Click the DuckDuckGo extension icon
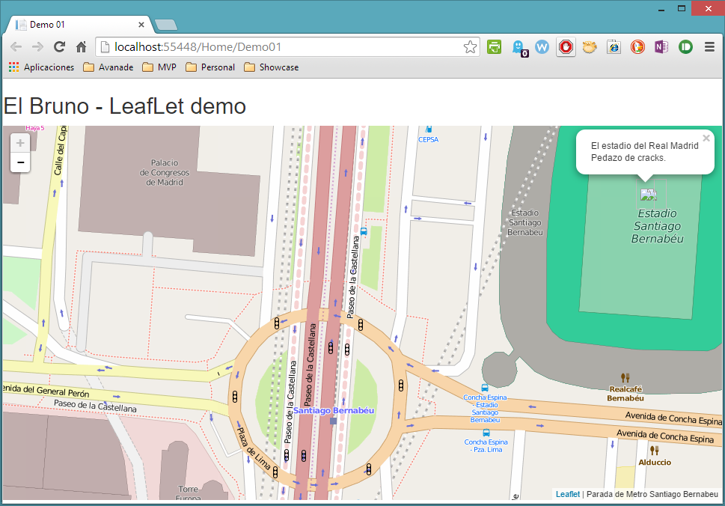This screenshot has height=506, width=725. coord(637,47)
